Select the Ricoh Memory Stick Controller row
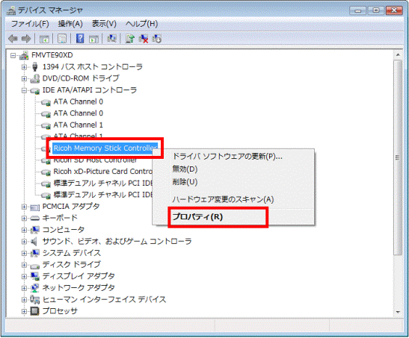This screenshot has height=338, width=409. click(x=105, y=148)
